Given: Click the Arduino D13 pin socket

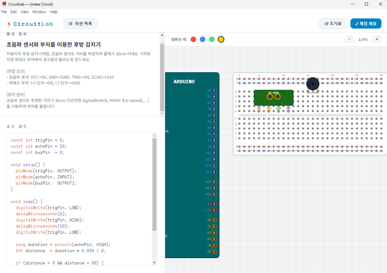Looking at the screenshot, I should pos(214,172).
